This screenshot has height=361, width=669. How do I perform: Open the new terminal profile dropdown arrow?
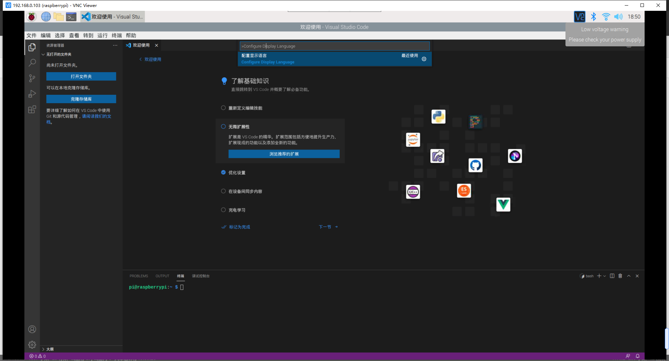[605, 276]
